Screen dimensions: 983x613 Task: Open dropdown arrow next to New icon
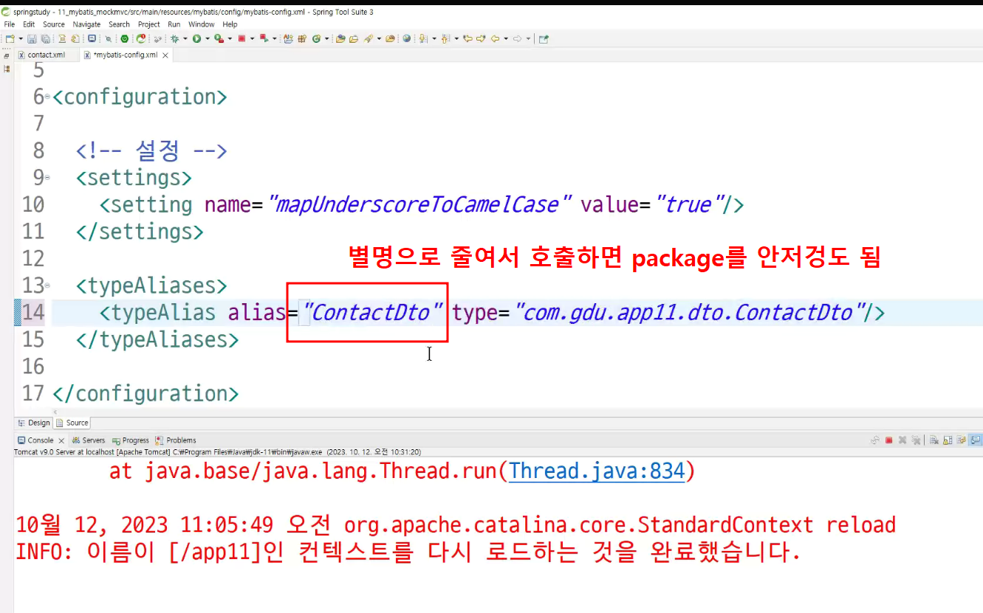[x=20, y=38]
